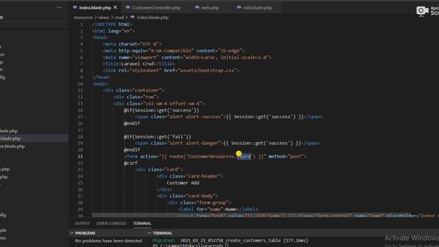
Task: Click 'Customer Add' text on line 25
Action: click(x=183, y=183)
